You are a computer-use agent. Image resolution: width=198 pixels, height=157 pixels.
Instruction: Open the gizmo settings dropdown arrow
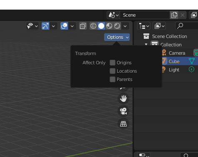point(53,26)
